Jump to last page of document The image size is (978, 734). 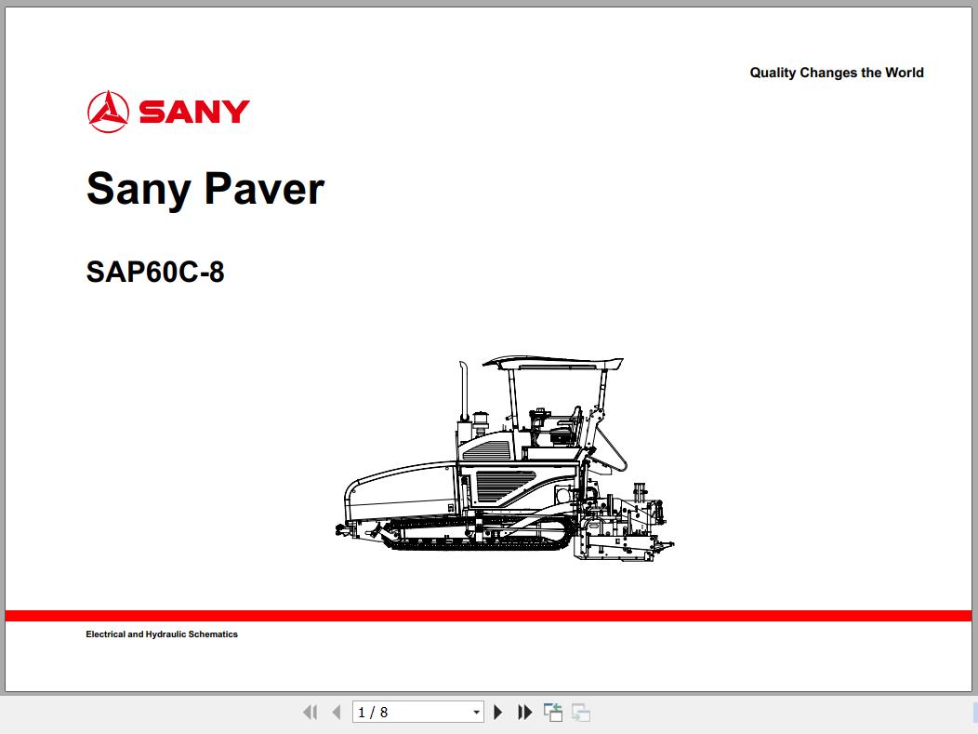pyautogui.click(x=524, y=713)
